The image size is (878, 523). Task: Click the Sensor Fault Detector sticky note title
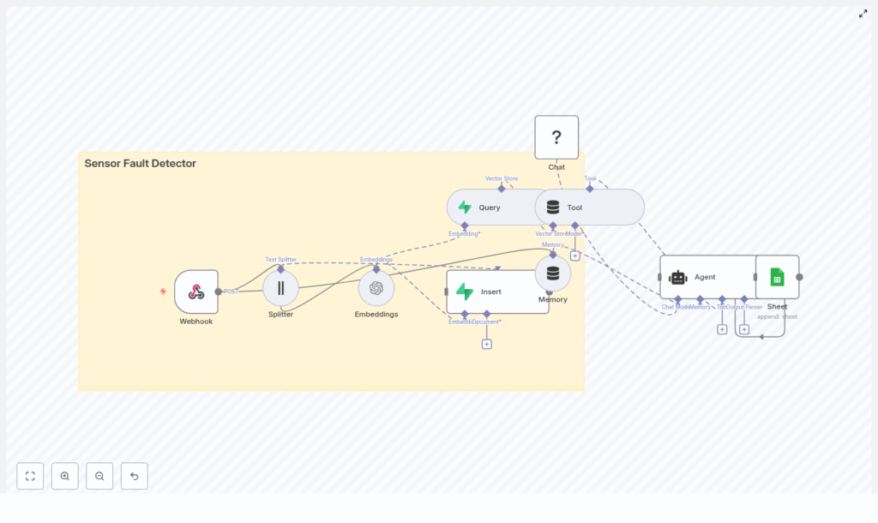point(140,164)
